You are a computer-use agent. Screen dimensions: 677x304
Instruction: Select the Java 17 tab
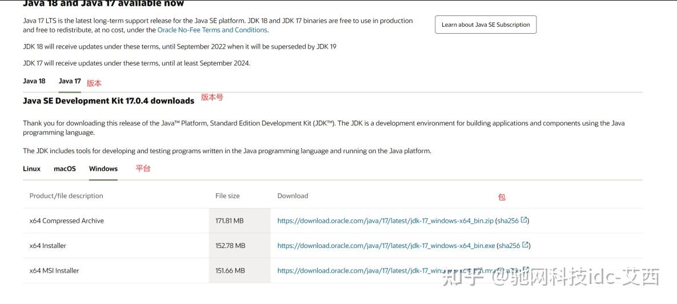(70, 81)
